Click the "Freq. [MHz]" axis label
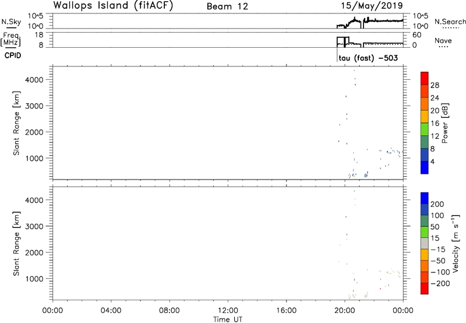Viewport: 466px width, 323px height. (x=10, y=39)
